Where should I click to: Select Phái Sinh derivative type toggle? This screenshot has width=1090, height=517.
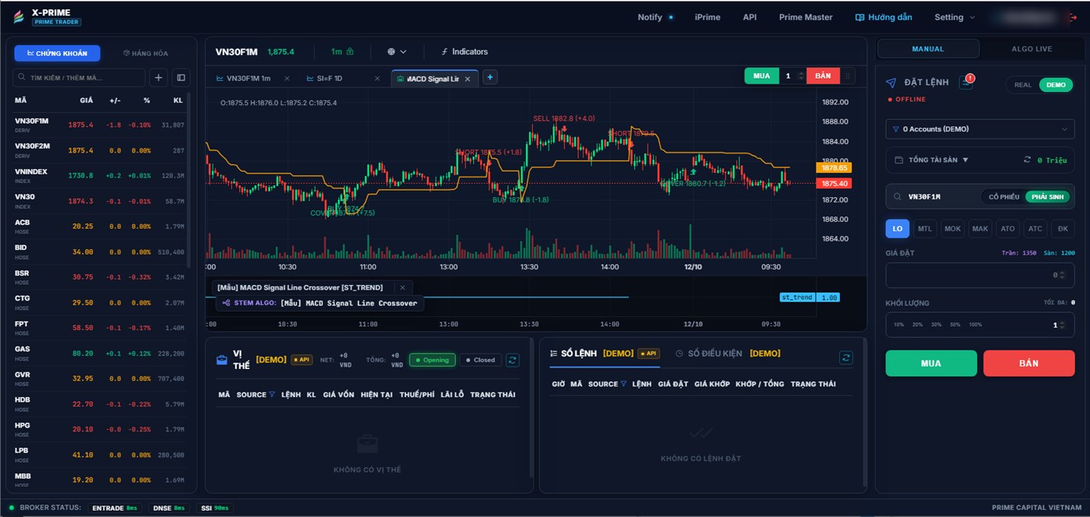(1047, 197)
